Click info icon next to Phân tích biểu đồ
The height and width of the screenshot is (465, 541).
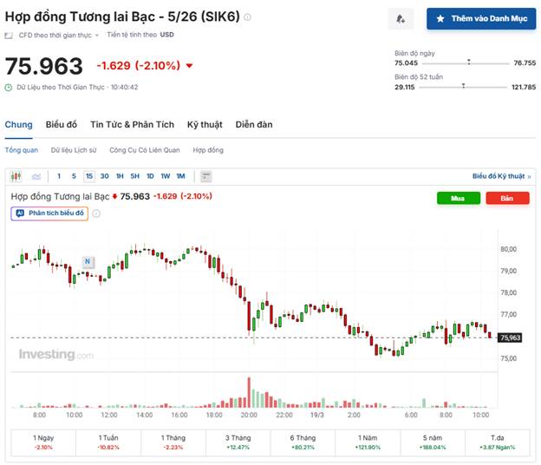[x=95, y=213]
